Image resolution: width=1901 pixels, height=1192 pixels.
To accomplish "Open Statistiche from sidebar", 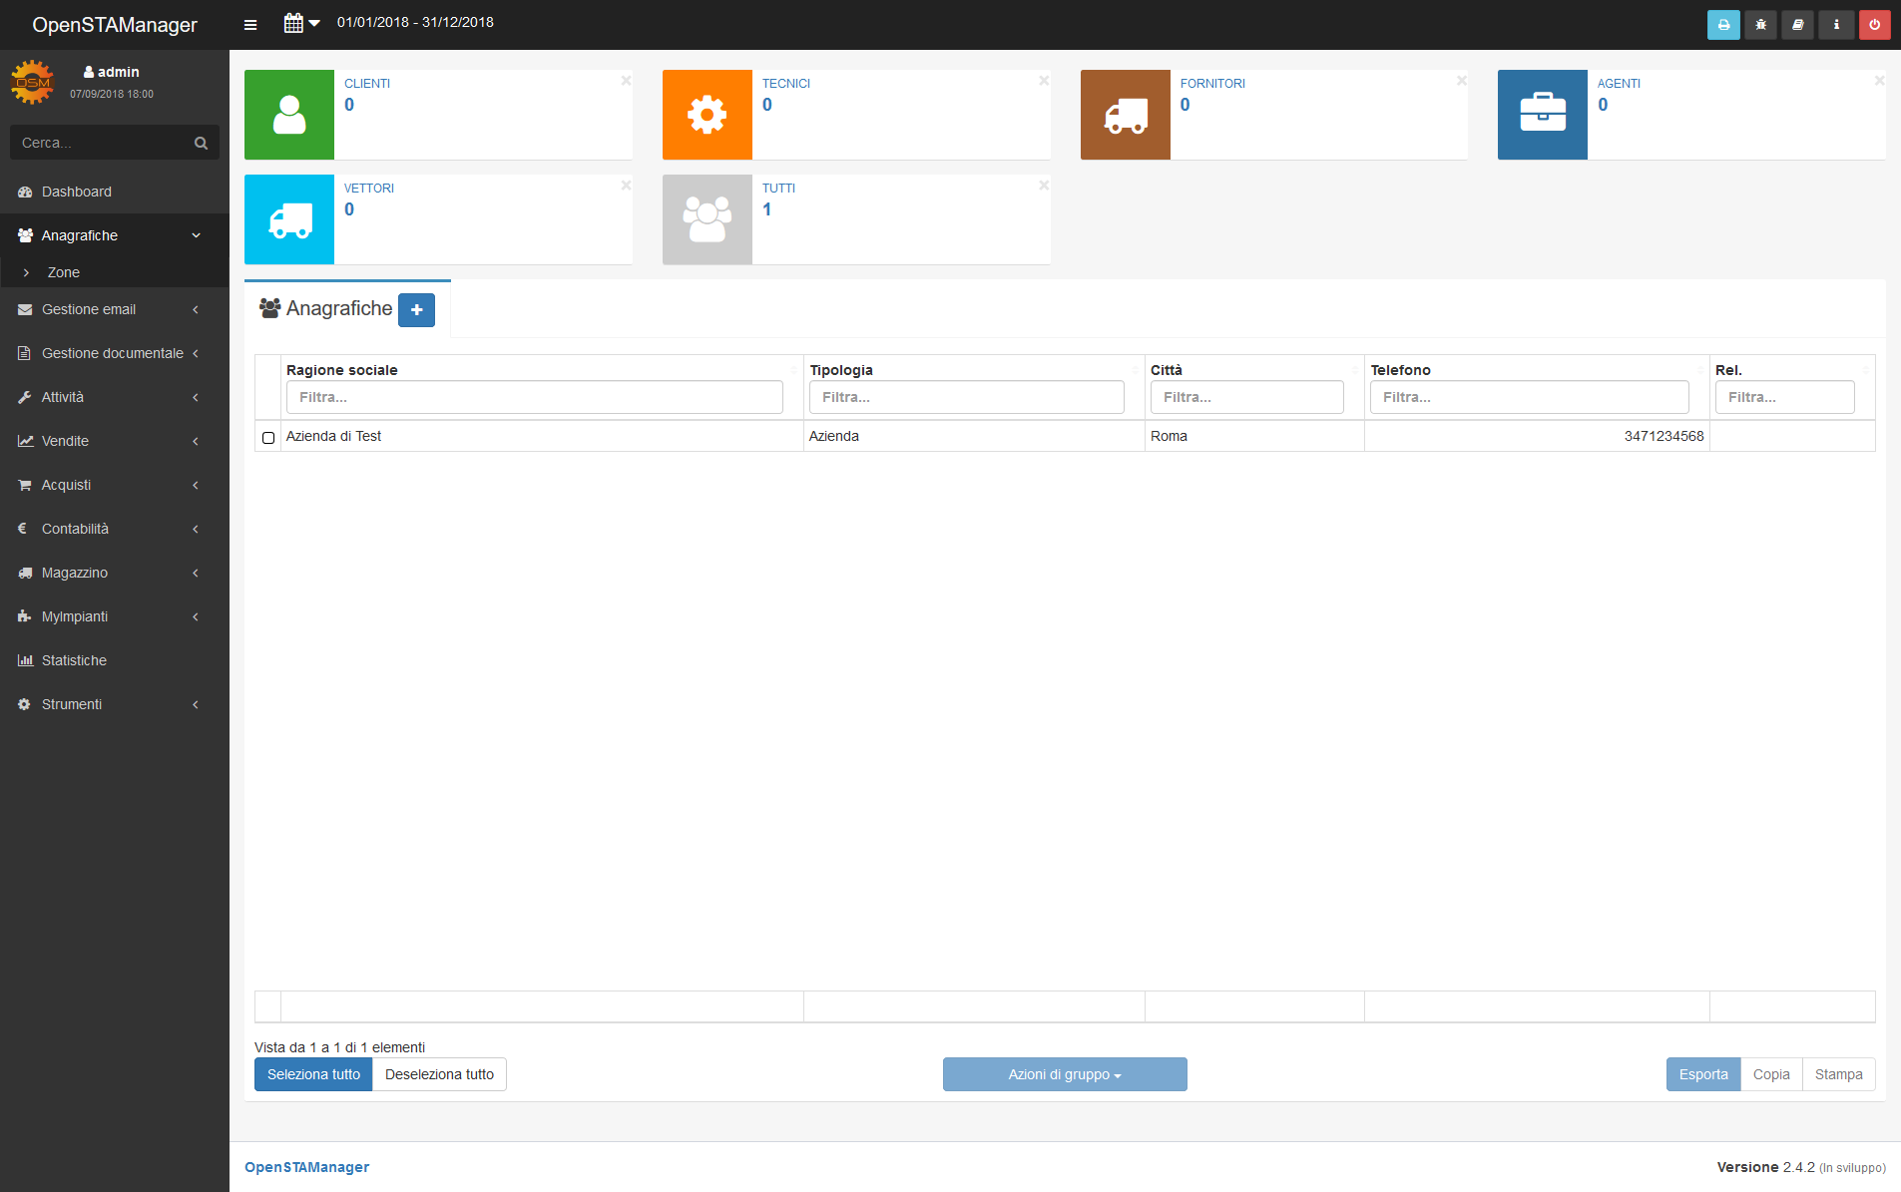I will (x=115, y=660).
